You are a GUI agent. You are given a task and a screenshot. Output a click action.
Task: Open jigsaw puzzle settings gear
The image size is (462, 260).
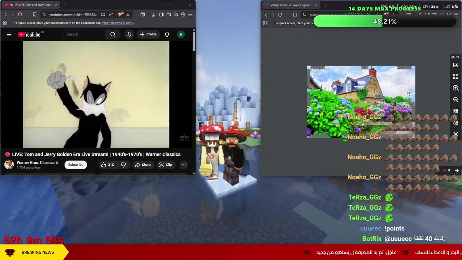click(456, 123)
